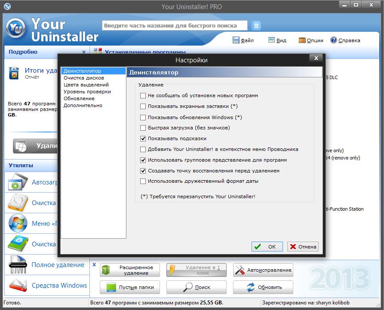Open Цвета выделений settings category
This screenshot has height=310, width=384.
click(x=93, y=85)
